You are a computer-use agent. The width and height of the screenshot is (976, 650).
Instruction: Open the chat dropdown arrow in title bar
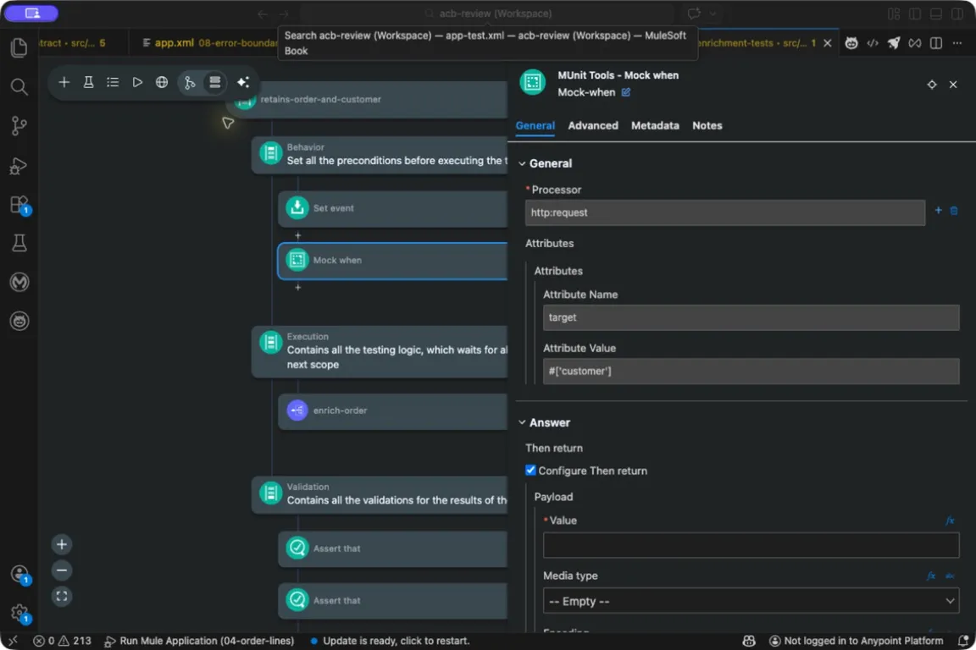point(713,14)
